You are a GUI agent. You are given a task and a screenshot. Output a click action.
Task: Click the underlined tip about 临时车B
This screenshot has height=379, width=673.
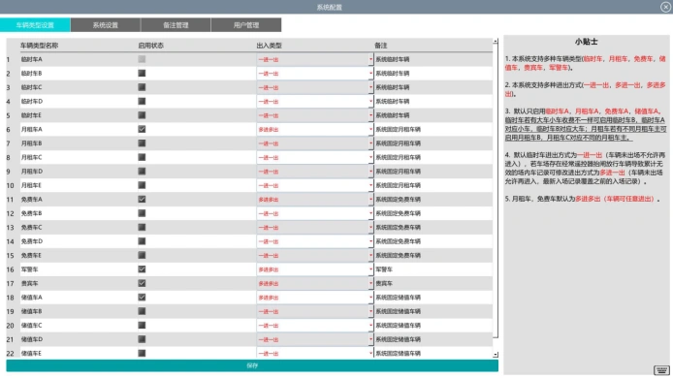586,129
